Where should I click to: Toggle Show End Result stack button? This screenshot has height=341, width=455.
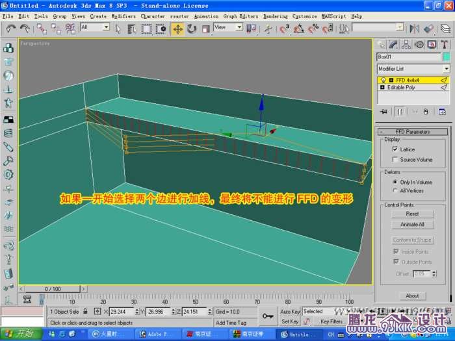point(400,112)
